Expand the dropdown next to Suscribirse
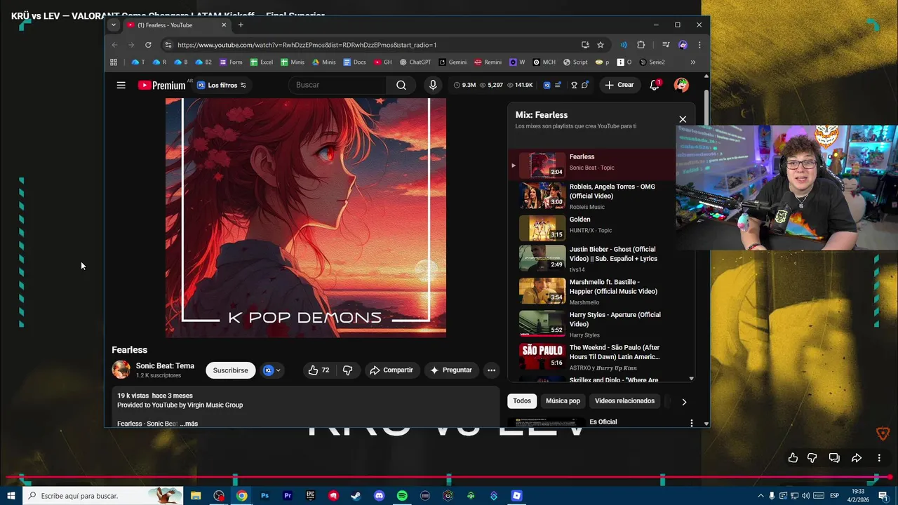This screenshot has width=898, height=505. pos(272,370)
